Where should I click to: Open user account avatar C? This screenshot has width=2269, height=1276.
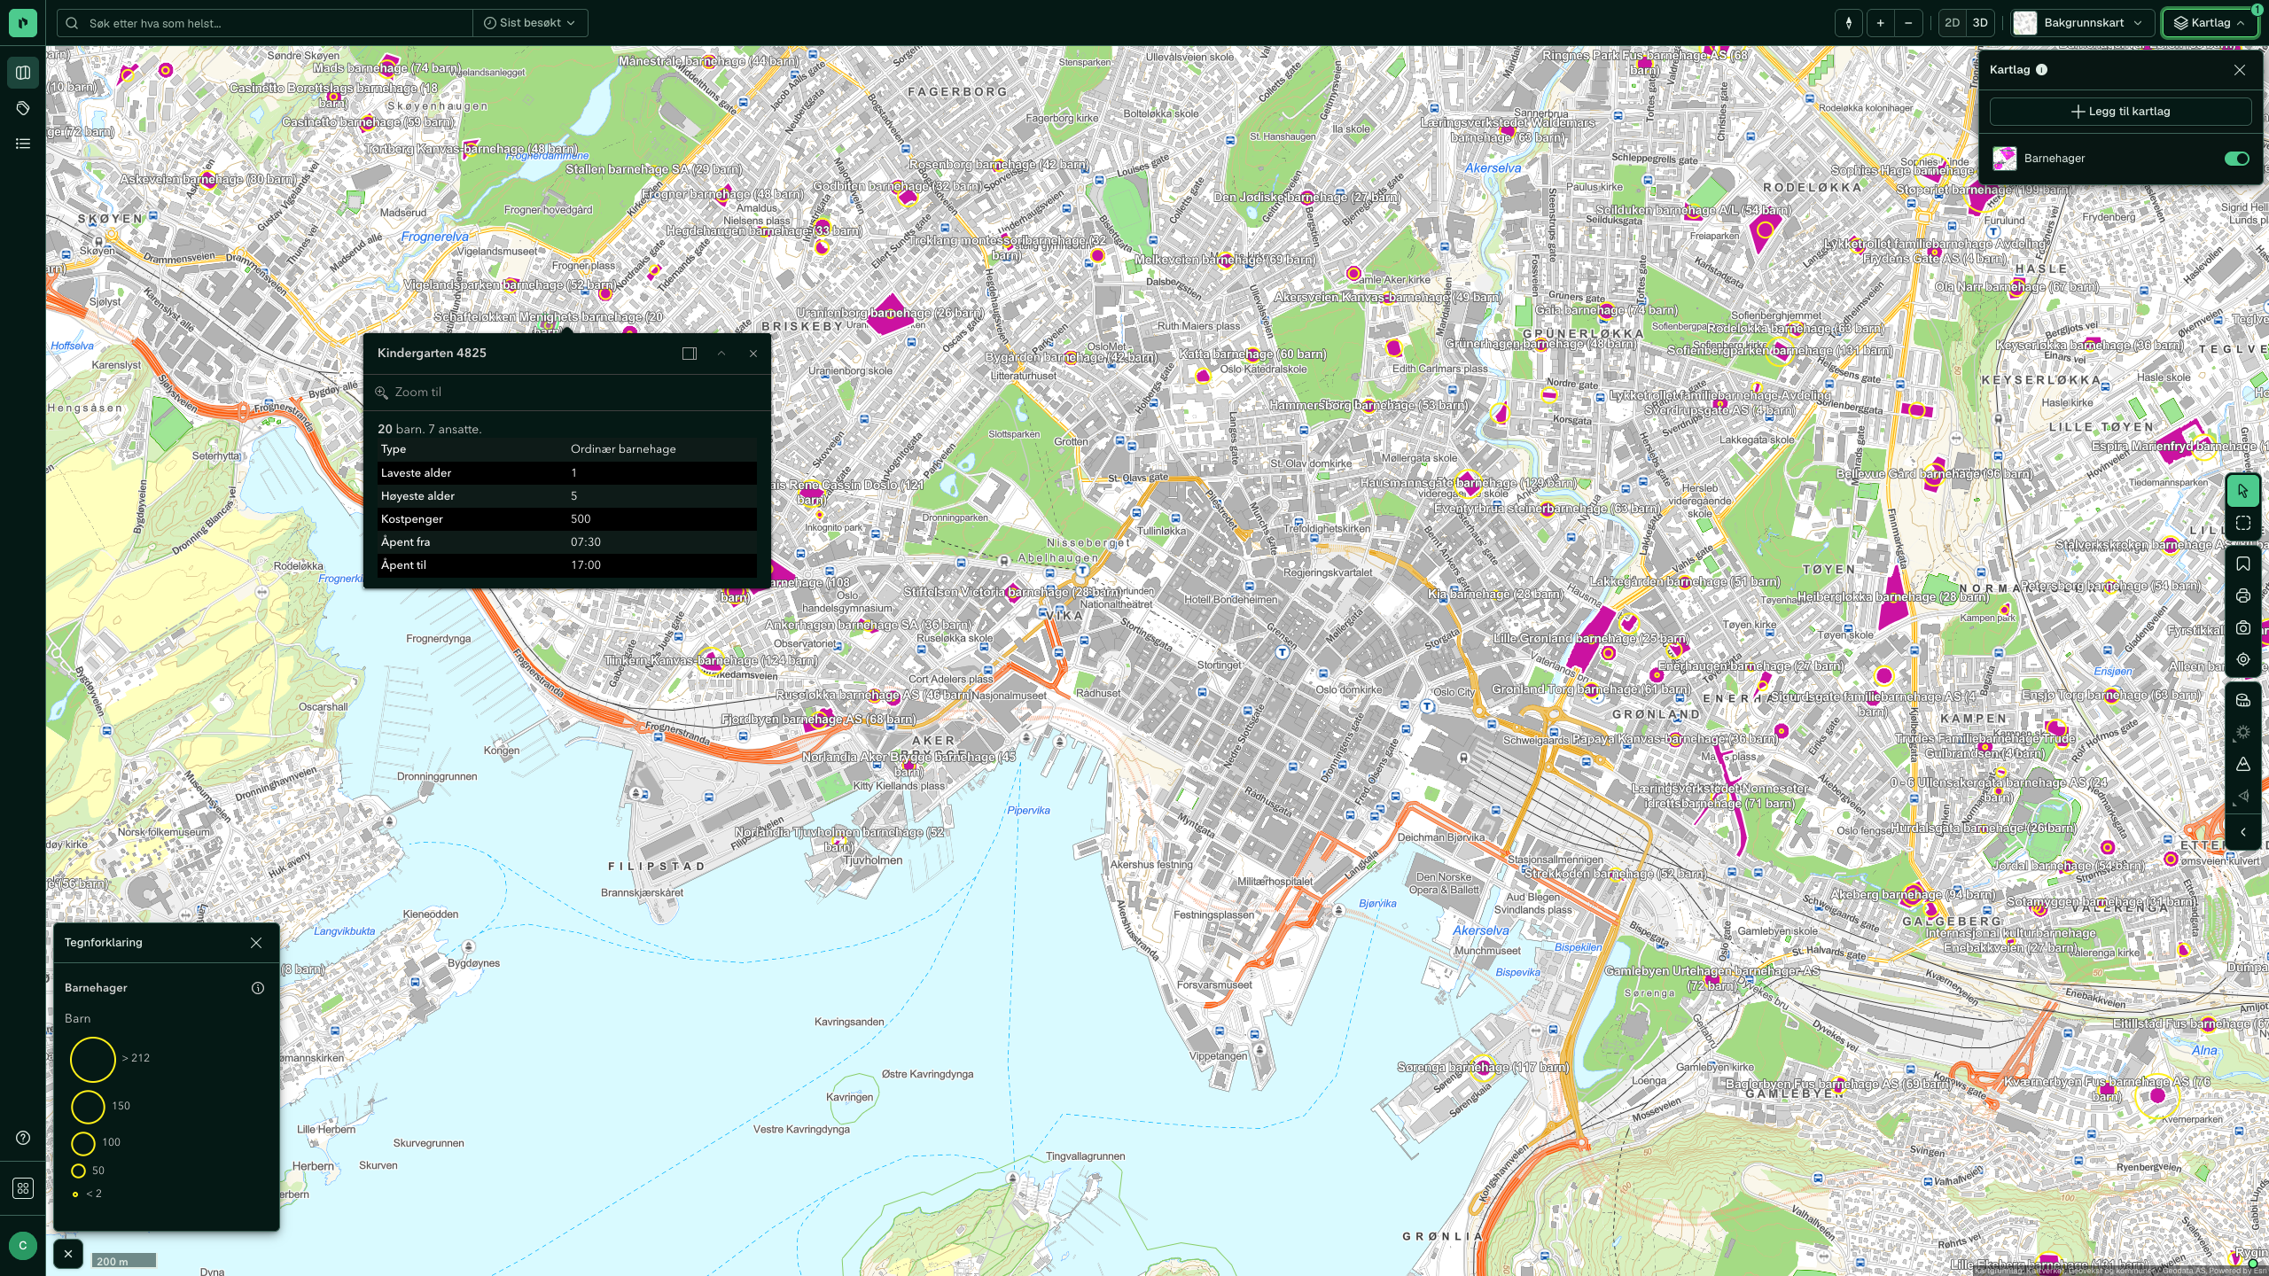[x=23, y=1246]
